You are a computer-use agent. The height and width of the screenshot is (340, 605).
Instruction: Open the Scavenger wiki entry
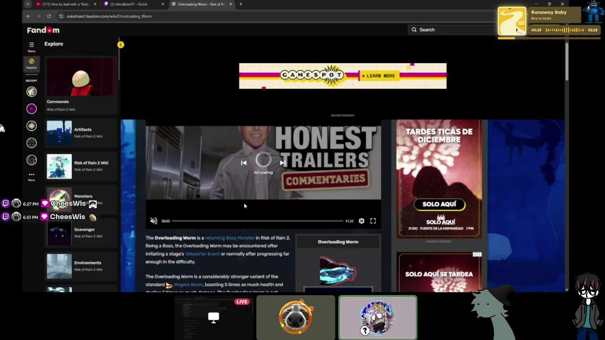tap(81, 233)
